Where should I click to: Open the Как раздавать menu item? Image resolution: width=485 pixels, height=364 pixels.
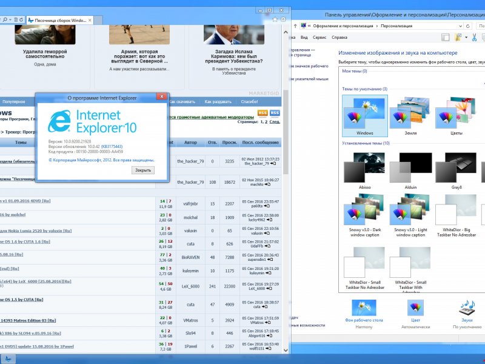(x=218, y=101)
